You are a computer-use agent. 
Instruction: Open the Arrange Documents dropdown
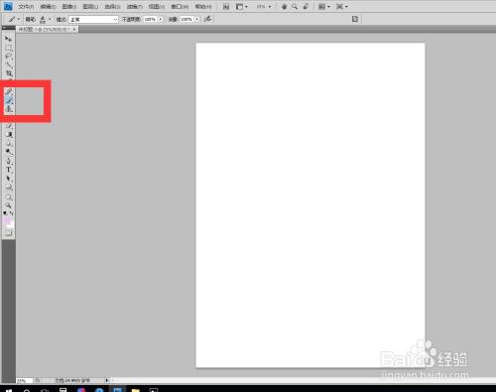323,6
